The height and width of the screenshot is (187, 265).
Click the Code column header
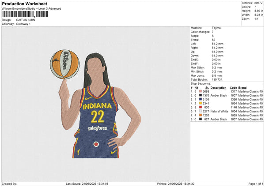tap(234, 87)
